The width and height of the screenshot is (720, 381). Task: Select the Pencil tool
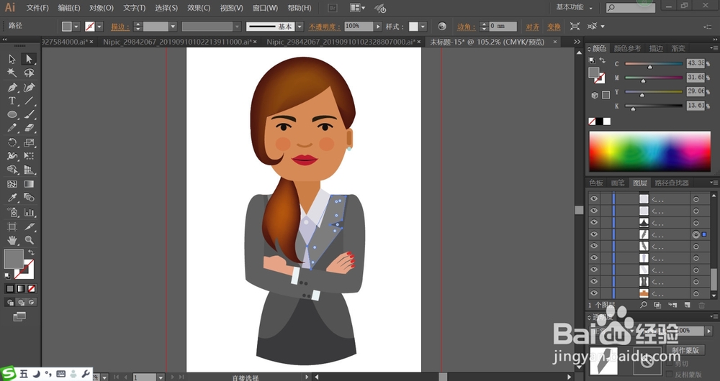pyautogui.click(x=12, y=129)
